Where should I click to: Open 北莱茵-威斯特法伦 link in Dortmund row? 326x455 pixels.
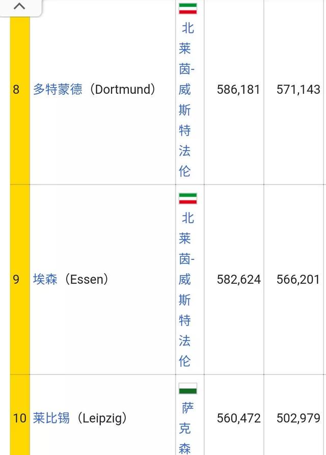tap(186, 99)
